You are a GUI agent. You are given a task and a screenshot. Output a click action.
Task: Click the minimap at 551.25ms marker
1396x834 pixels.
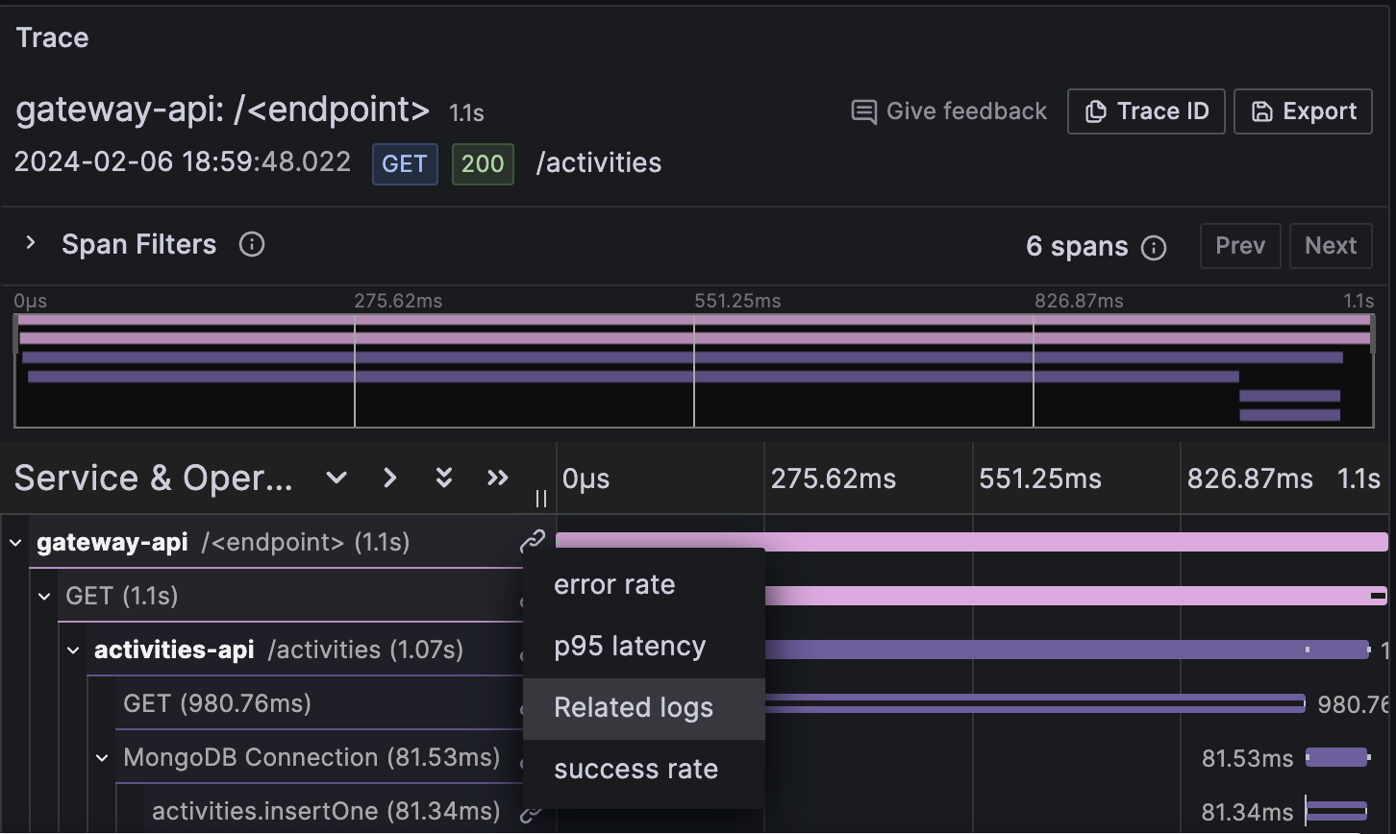694,370
